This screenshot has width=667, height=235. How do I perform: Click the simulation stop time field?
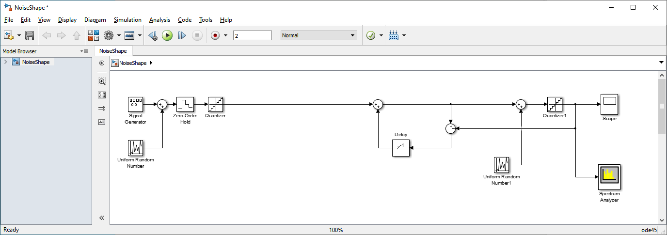(x=253, y=35)
